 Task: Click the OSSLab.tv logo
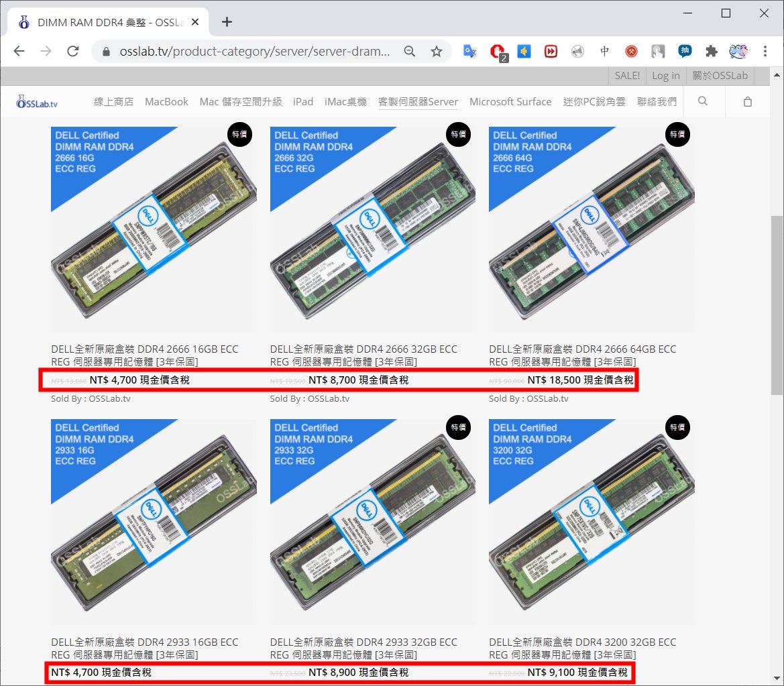pyautogui.click(x=38, y=102)
